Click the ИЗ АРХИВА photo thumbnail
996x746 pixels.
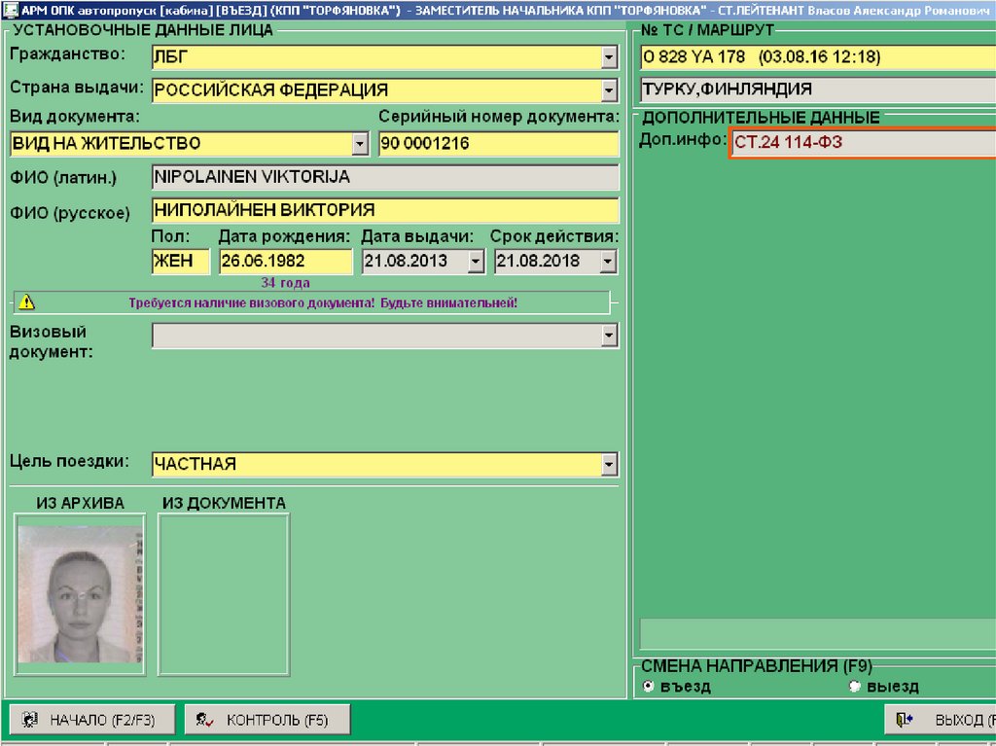point(81,593)
